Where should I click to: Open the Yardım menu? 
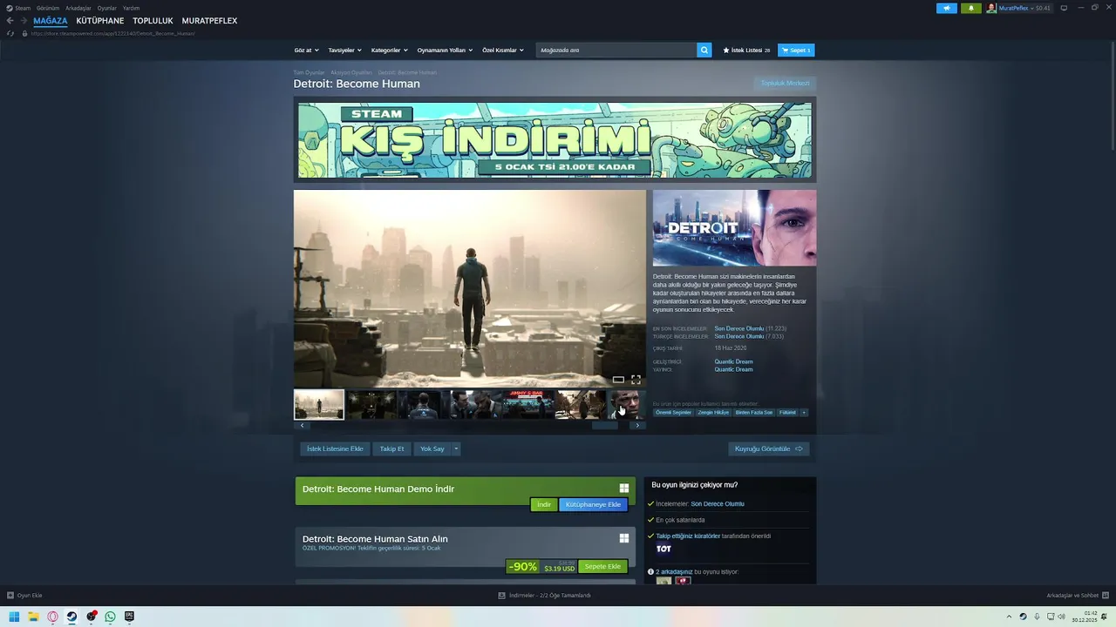coord(131,8)
